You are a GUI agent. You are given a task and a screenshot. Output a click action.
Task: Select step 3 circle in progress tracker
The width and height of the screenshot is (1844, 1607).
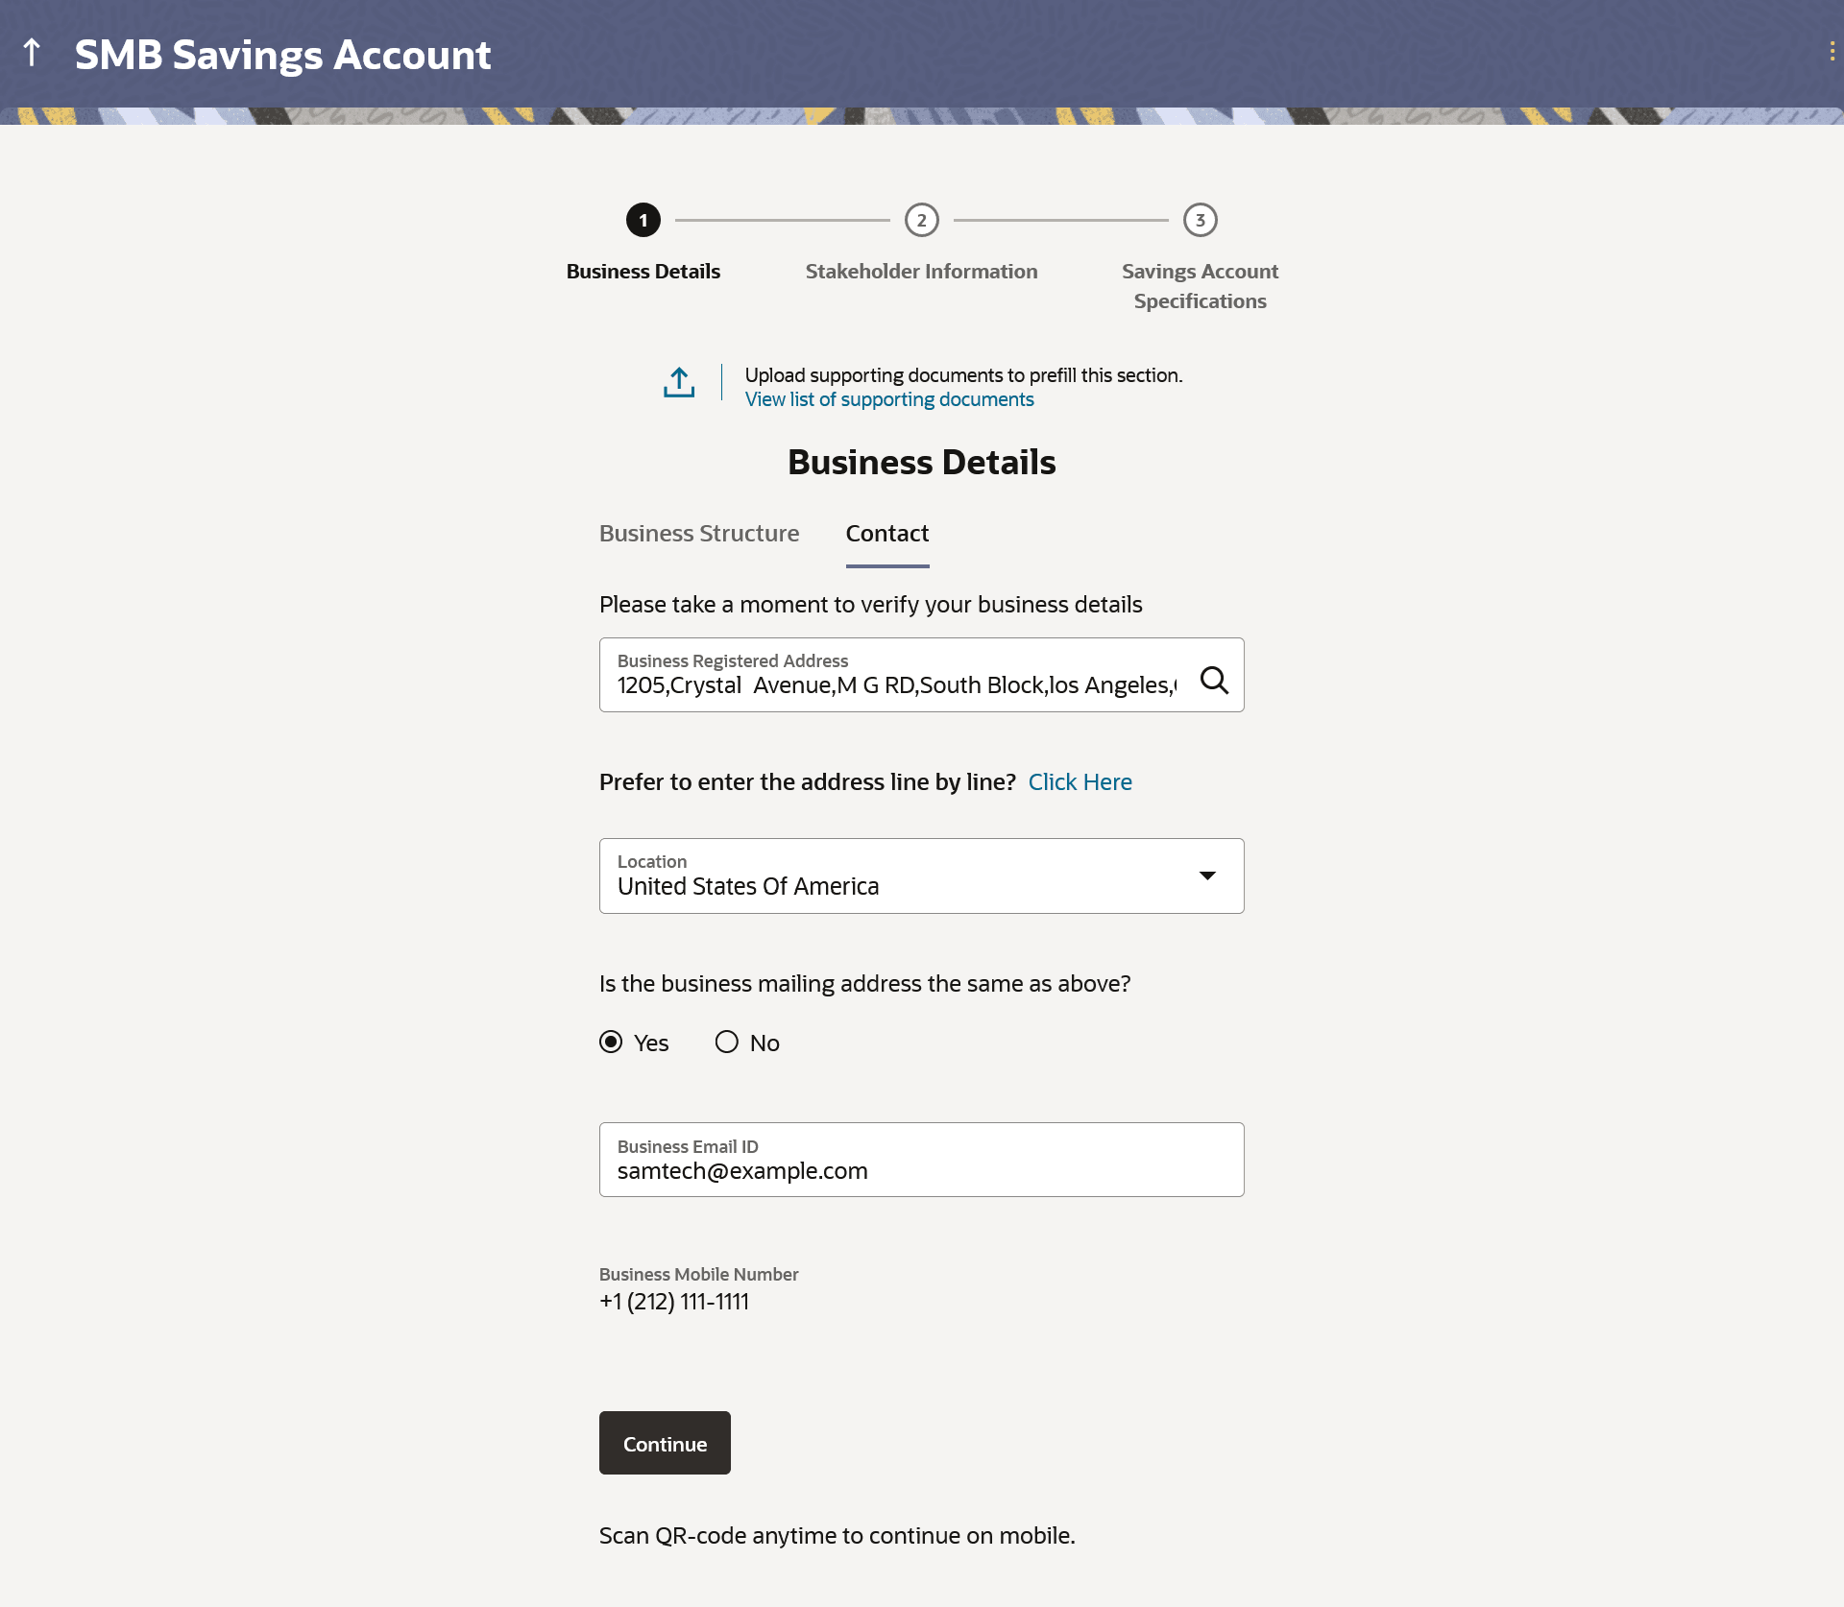click(x=1200, y=220)
